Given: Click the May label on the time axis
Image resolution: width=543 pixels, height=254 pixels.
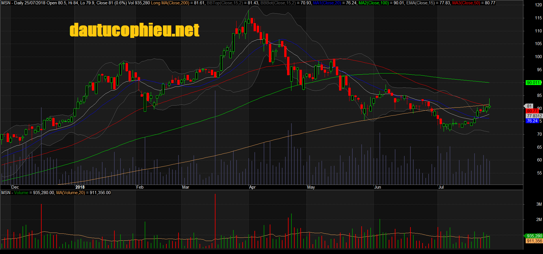Looking at the screenshot, I should tap(311, 187).
